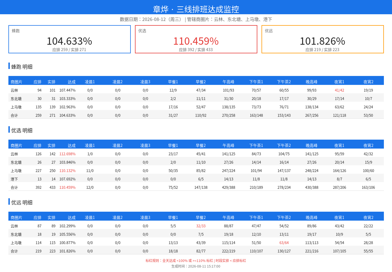Select the 蜂跑 明细 section heading
Image resolution: width=392 pixels, height=272 pixels.
(22, 67)
